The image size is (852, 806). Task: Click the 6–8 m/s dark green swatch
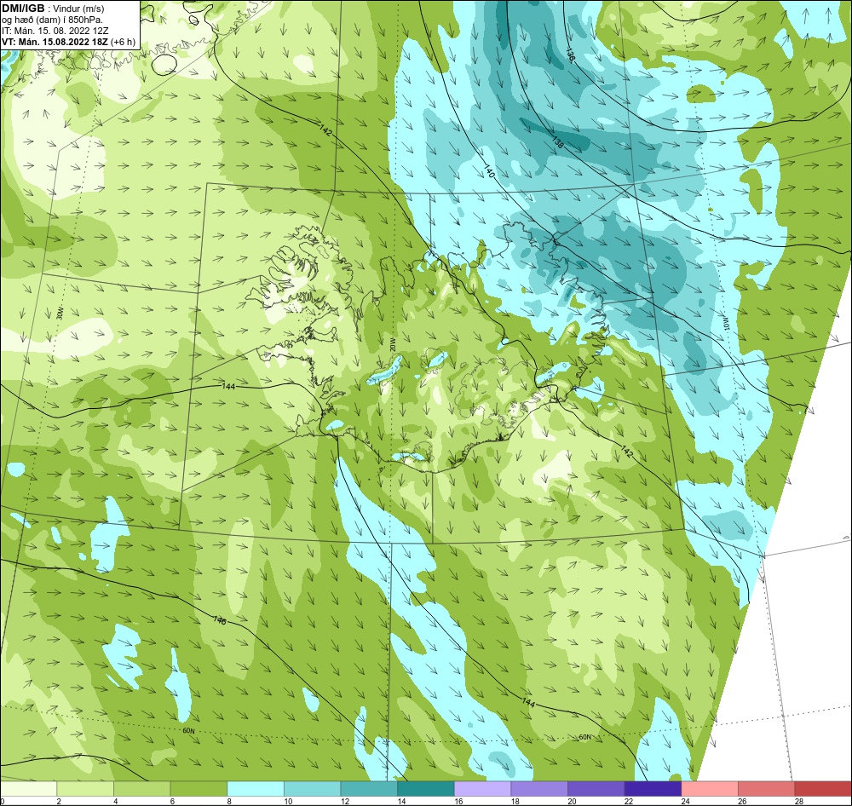(x=199, y=789)
